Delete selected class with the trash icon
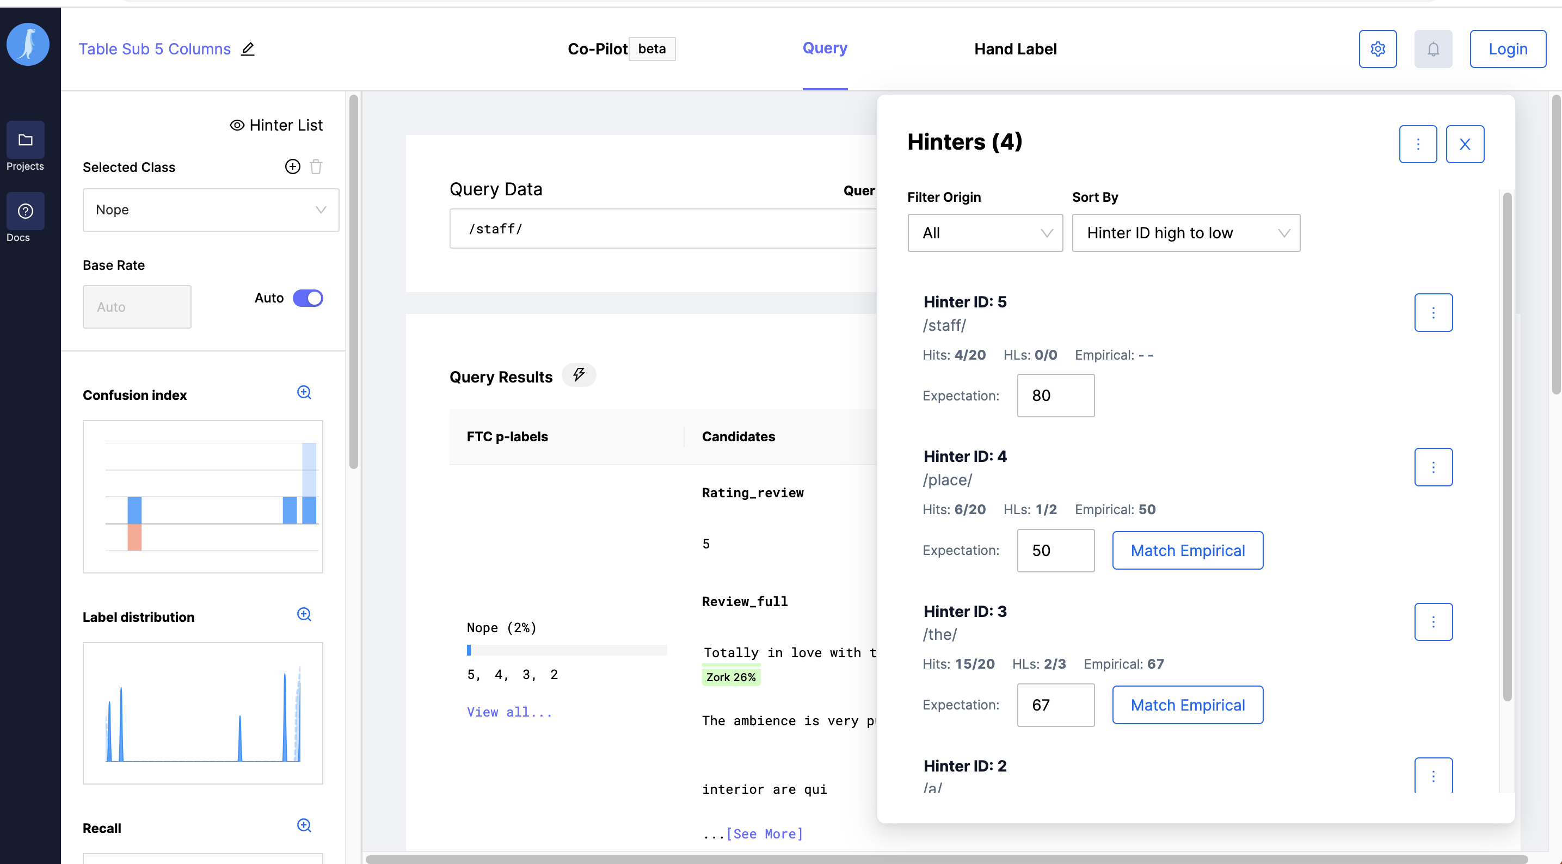The image size is (1562, 864). (316, 166)
